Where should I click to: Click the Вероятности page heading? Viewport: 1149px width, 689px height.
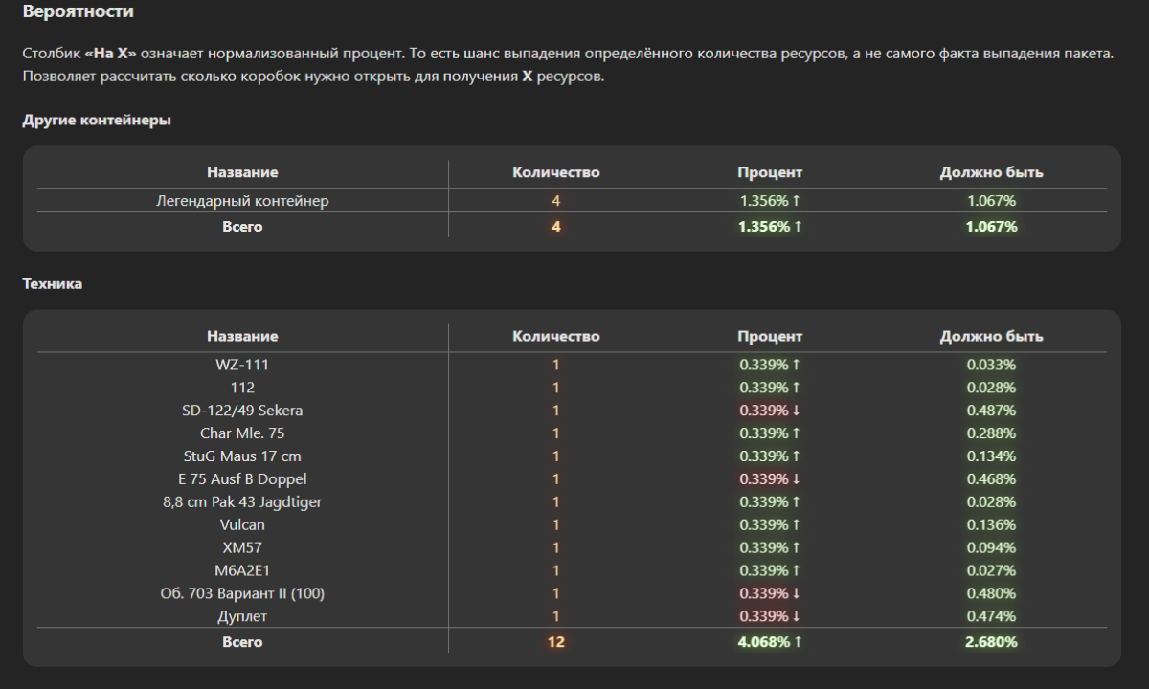pos(79,12)
